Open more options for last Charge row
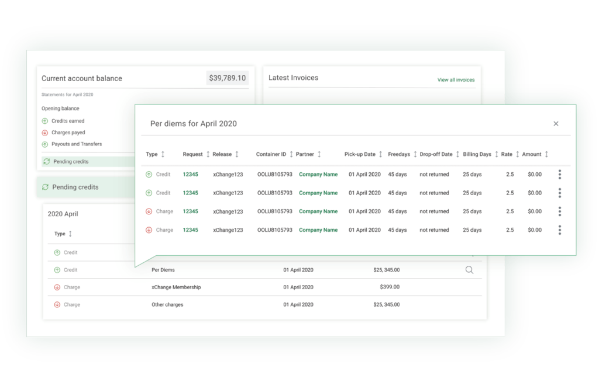 (560, 230)
